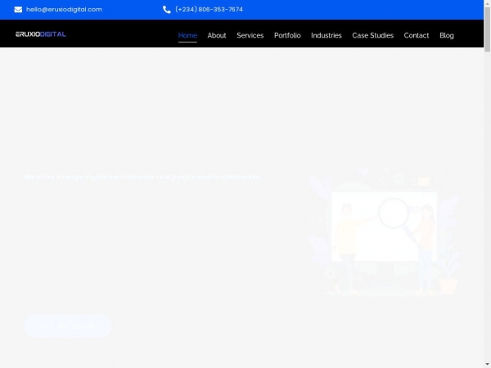Go to the Home menu item
This screenshot has height=368, width=491.
187,35
